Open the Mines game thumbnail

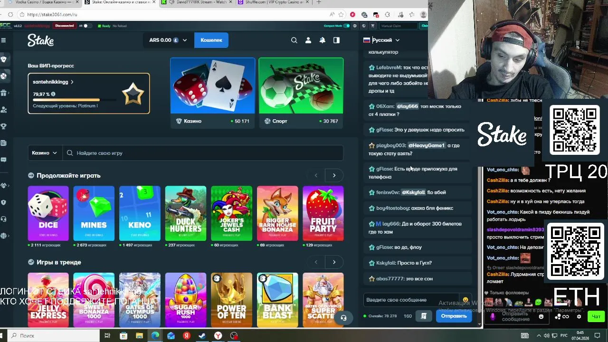point(94,213)
